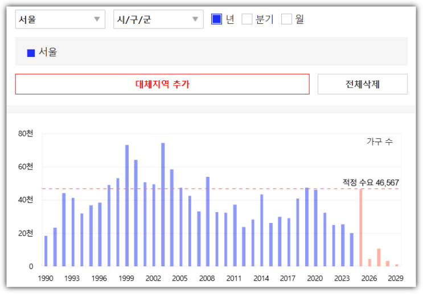Click the 1990 bar in chart
Image resolution: width=423 pixels, height=294 pixels.
[x=46, y=251]
